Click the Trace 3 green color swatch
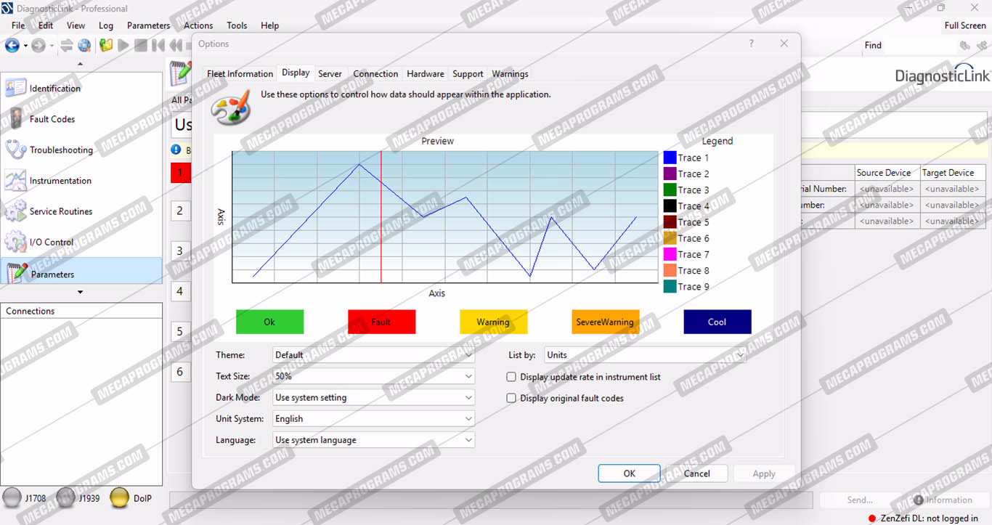 click(x=670, y=190)
